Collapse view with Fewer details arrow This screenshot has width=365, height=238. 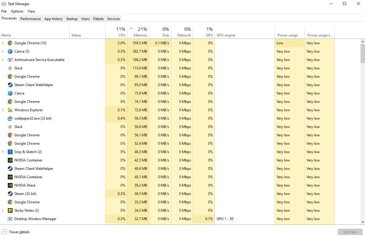pos(4,232)
